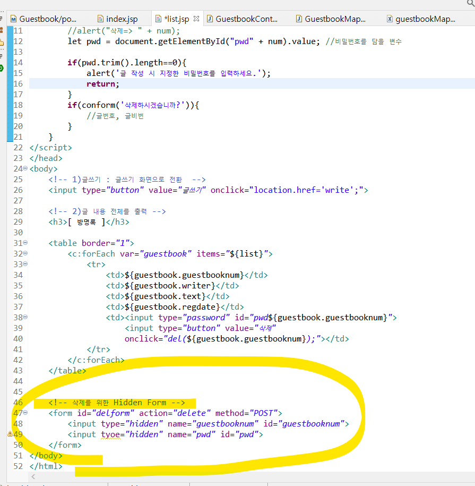The image size is (475, 486).
Task: Click the word 'return' on line 16
Action: [101, 84]
